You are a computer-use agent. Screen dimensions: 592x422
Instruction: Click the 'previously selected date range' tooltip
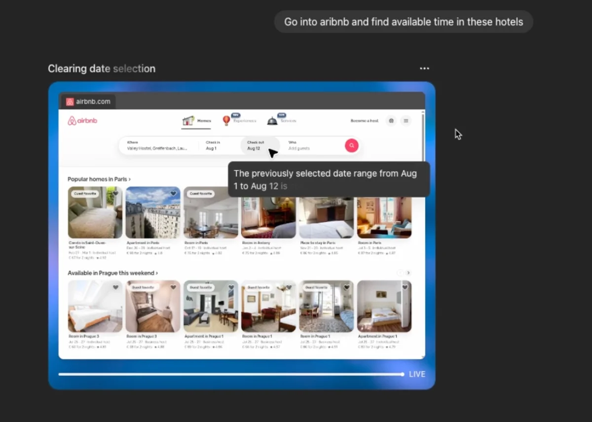(x=329, y=180)
